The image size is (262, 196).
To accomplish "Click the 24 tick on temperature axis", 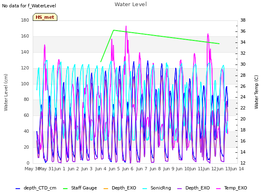I will [x=243, y=97].
